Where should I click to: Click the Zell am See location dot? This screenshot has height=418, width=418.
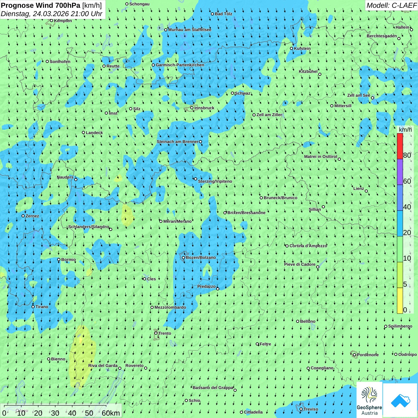click(372, 98)
